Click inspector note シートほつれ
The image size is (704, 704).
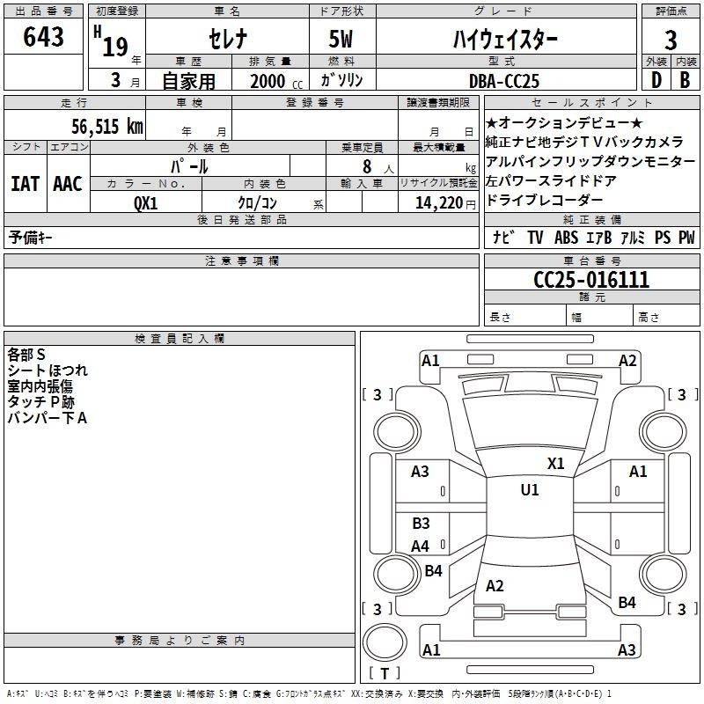[x=48, y=370]
